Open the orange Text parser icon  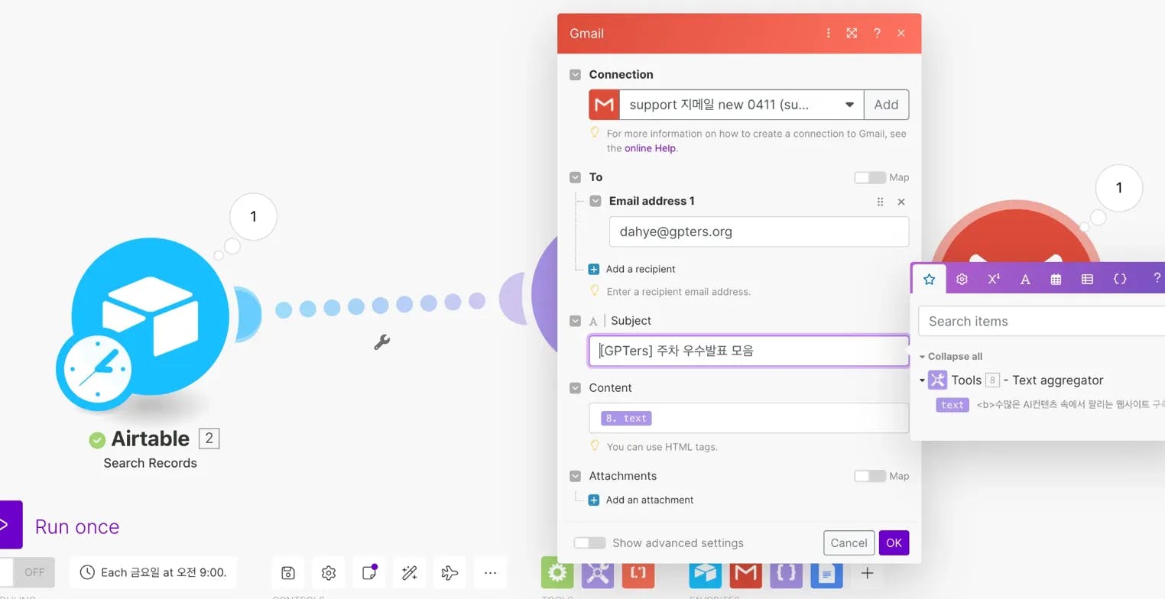coord(638,572)
